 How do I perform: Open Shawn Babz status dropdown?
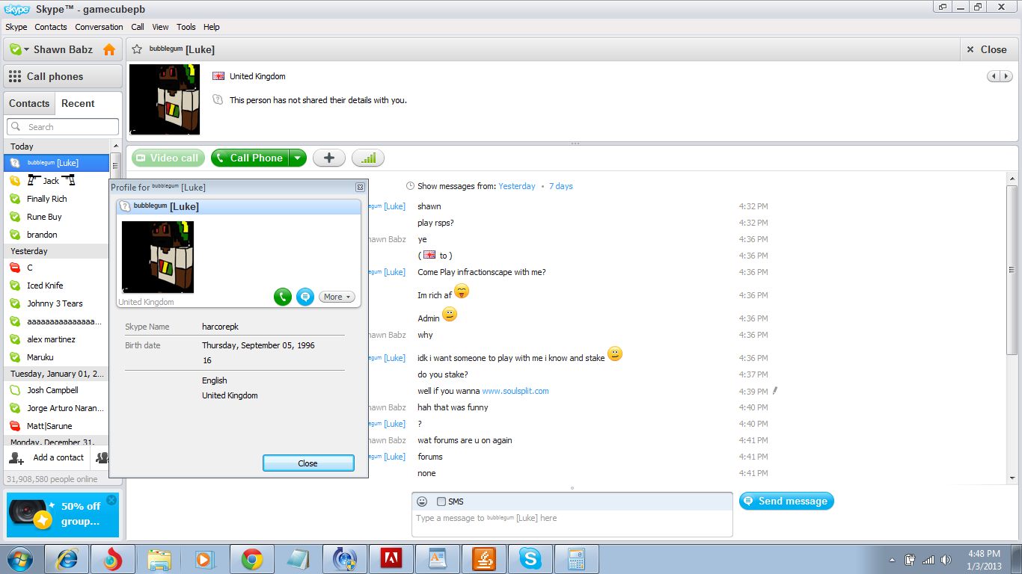tap(25, 49)
